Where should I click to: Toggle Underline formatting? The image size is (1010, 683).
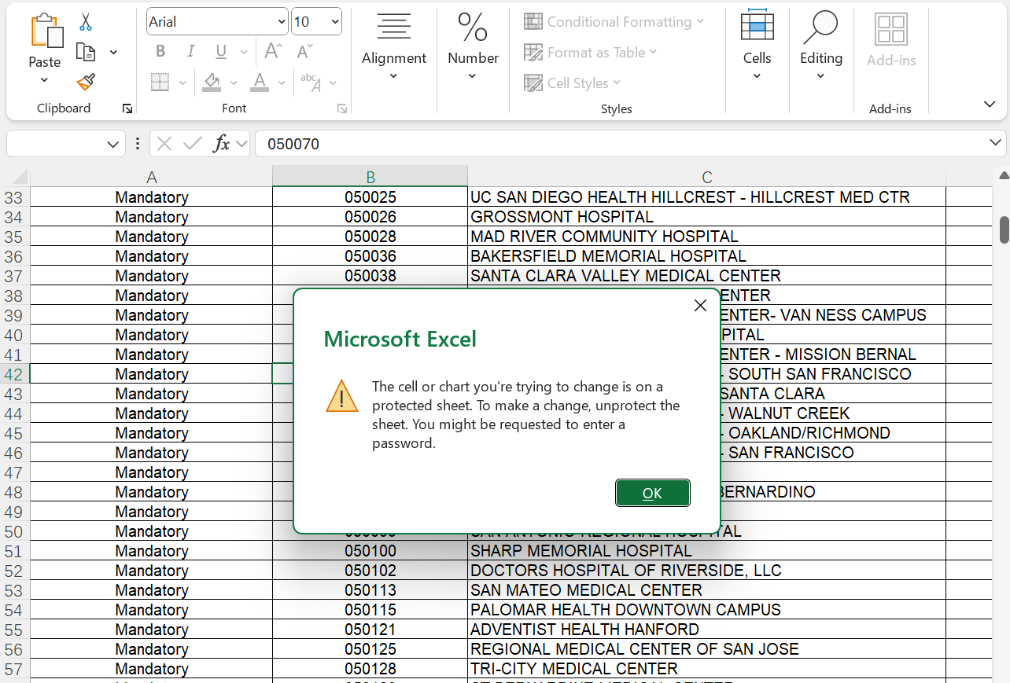[x=221, y=52]
